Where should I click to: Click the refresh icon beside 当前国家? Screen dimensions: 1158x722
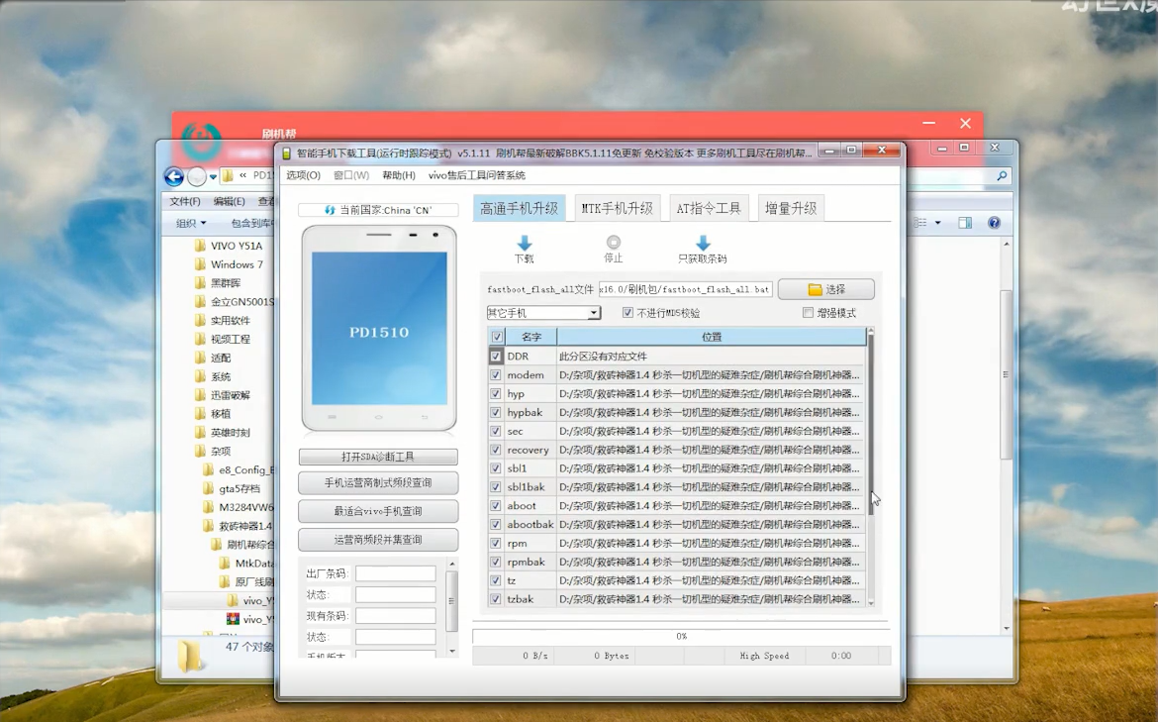[331, 210]
